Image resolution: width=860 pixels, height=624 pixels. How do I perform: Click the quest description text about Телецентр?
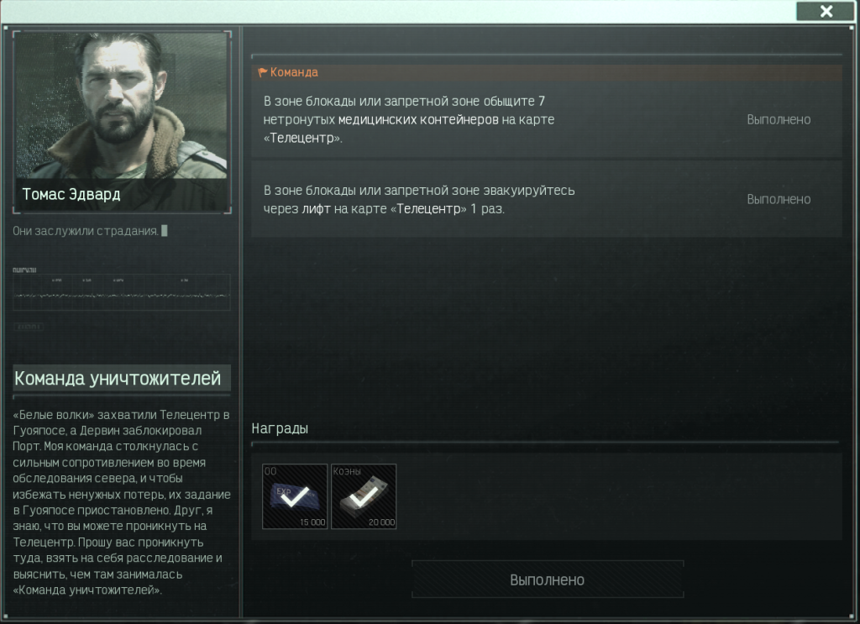pyautogui.click(x=121, y=502)
